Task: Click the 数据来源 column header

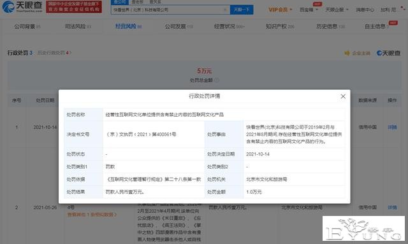Action: click(x=367, y=100)
